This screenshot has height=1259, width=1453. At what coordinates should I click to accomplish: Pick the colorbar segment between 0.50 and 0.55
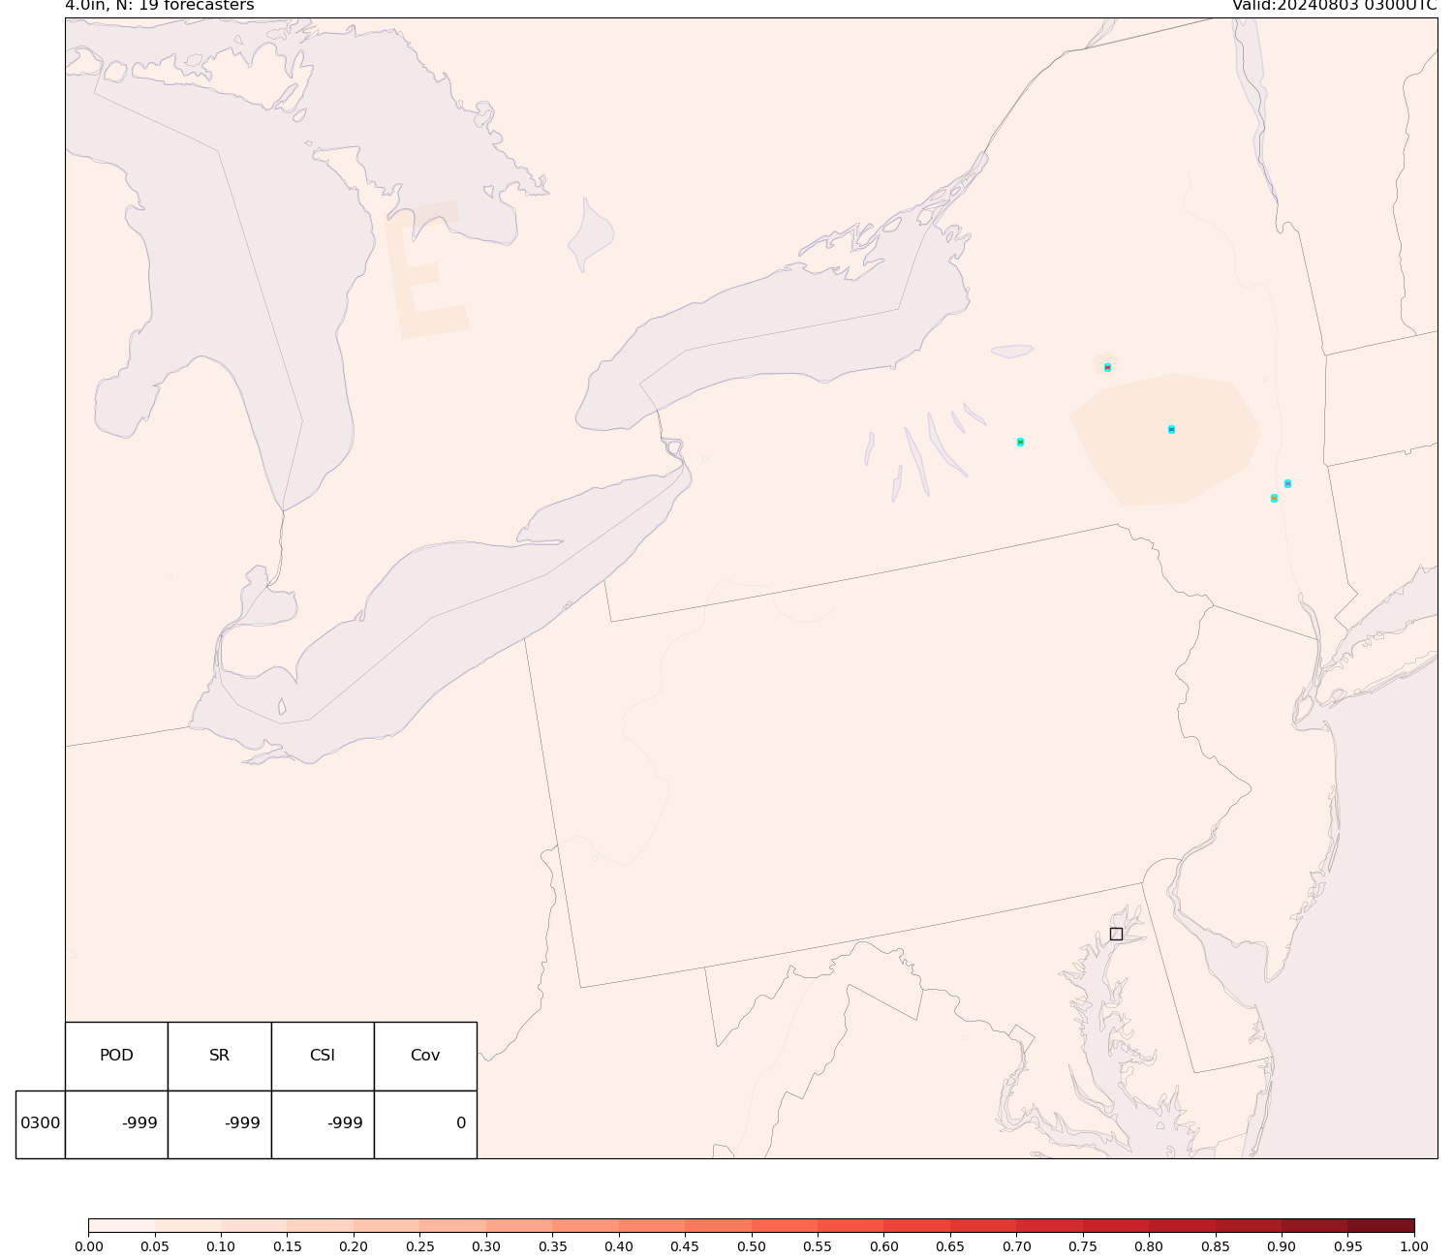(785, 1225)
